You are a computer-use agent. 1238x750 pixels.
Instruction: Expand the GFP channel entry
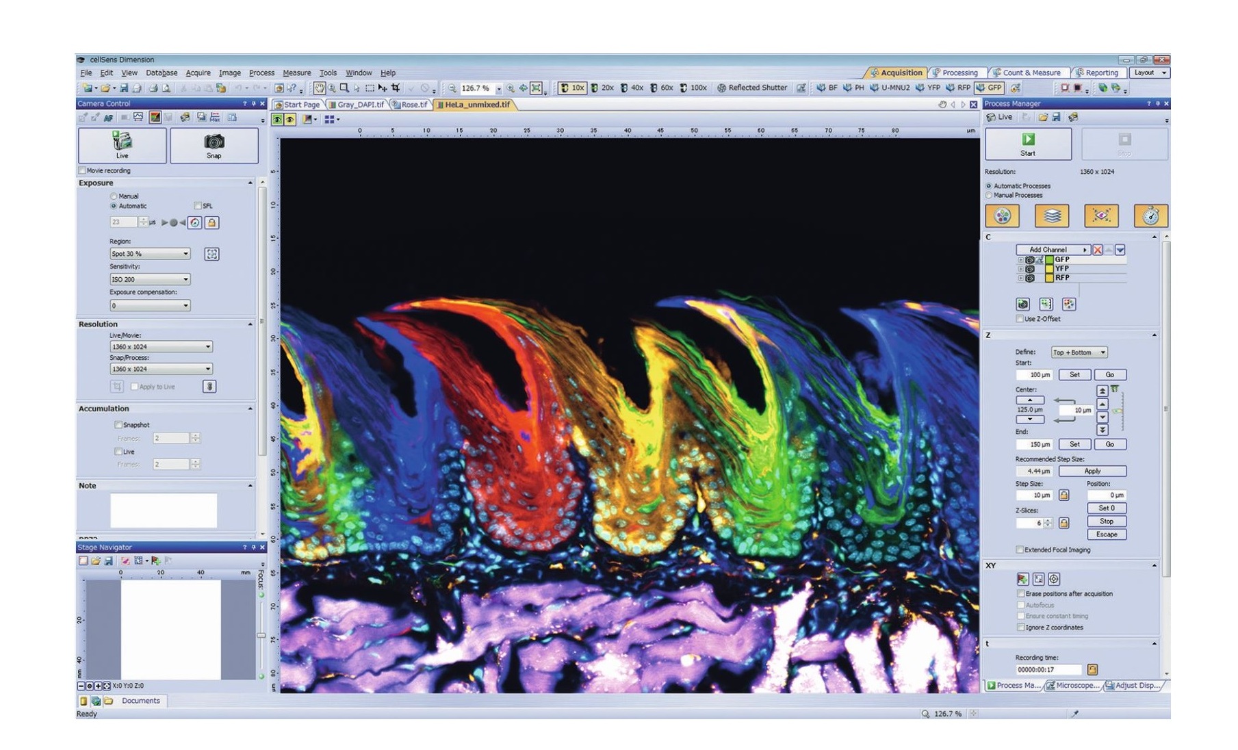click(x=1020, y=260)
